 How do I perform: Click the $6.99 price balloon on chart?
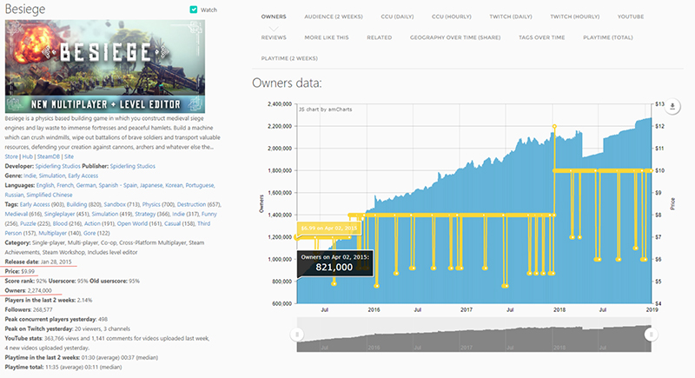pos(329,229)
